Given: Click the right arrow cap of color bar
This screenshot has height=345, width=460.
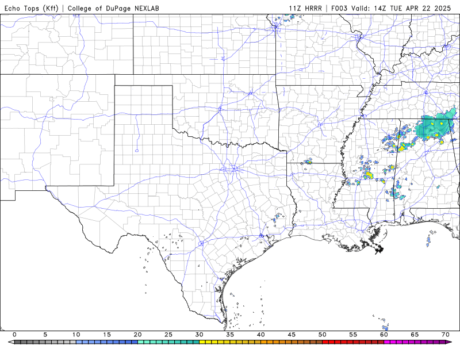Looking at the screenshot, I should pos(449,342).
